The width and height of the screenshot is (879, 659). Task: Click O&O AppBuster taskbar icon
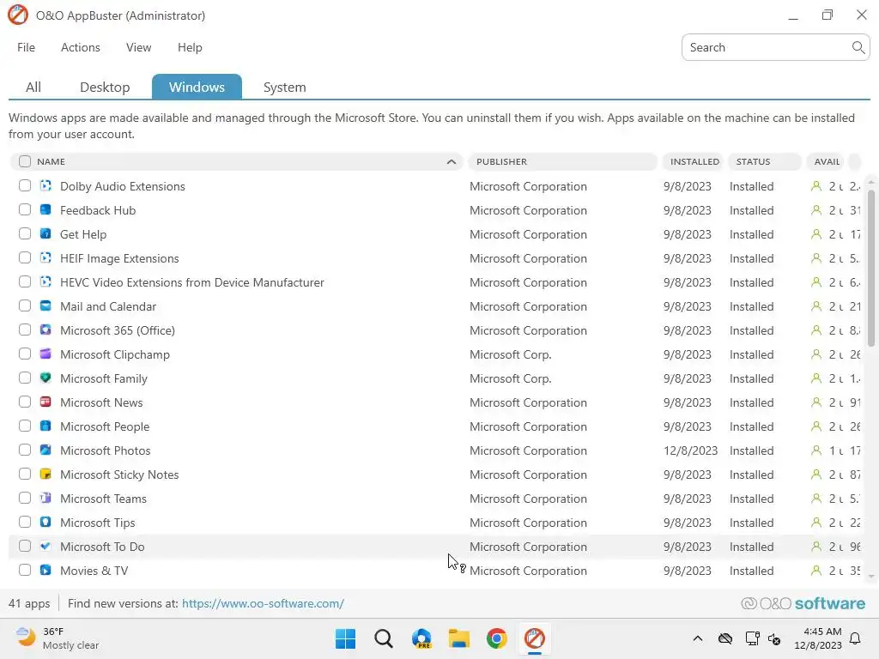[534, 638]
